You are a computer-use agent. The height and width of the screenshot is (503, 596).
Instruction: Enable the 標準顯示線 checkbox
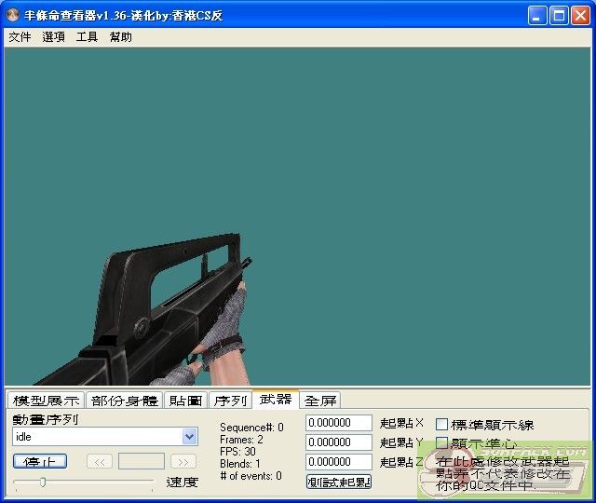[x=442, y=425]
